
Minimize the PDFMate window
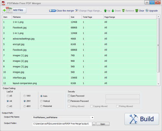[x=152, y=3]
